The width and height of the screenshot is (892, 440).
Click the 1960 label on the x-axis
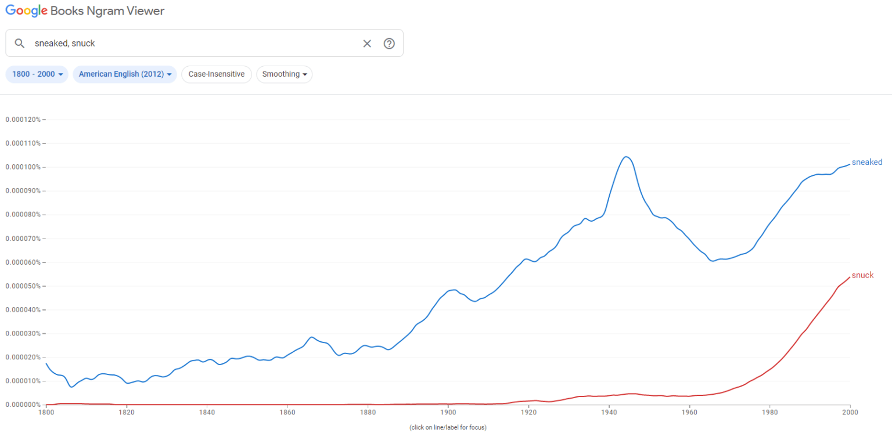tap(689, 413)
